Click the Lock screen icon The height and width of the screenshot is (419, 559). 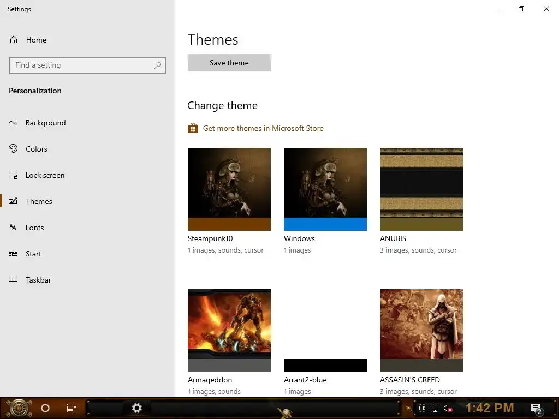[x=13, y=175]
